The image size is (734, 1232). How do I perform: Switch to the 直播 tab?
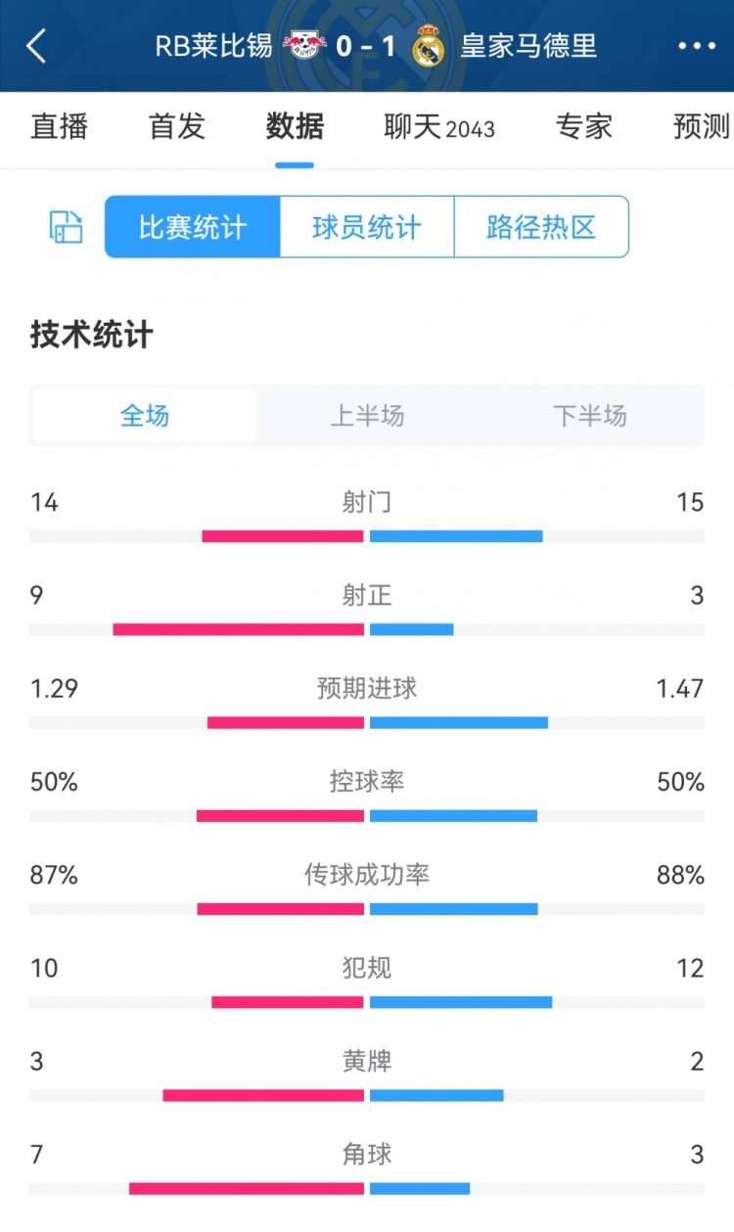click(x=60, y=126)
